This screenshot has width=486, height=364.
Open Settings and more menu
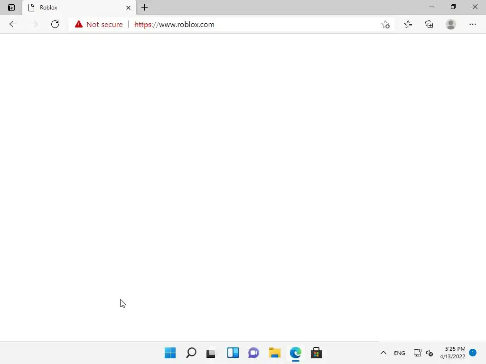point(472,24)
